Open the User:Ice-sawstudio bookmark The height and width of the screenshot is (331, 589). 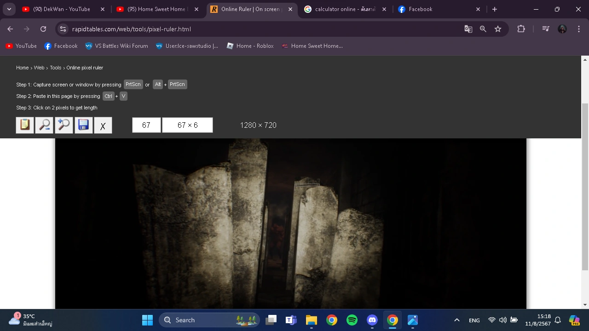click(x=187, y=46)
